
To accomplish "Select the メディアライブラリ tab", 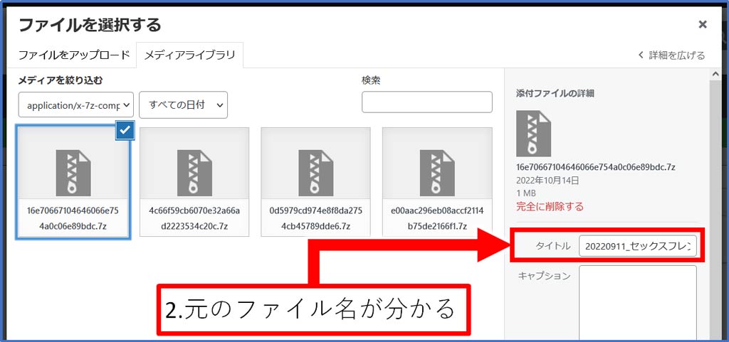I will point(189,55).
